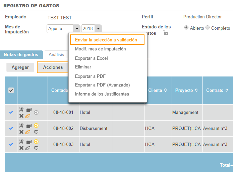Toggle the select-all checkbox in table header

(x=11, y=90)
